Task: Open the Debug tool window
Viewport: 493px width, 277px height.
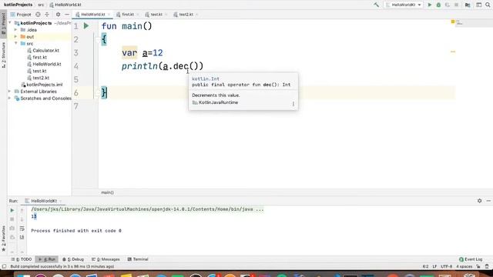Action: [x=73, y=259]
